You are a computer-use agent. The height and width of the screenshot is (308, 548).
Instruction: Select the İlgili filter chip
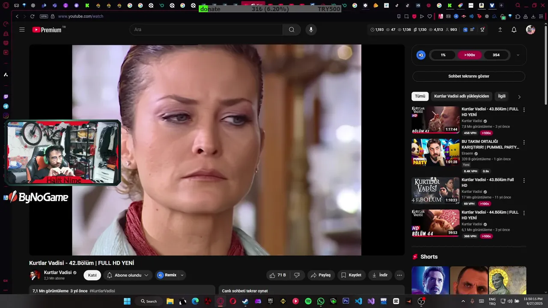click(502, 96)
